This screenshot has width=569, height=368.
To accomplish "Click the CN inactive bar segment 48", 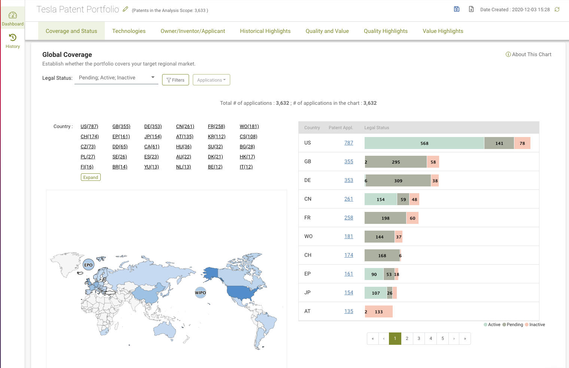I will [414, 199].
